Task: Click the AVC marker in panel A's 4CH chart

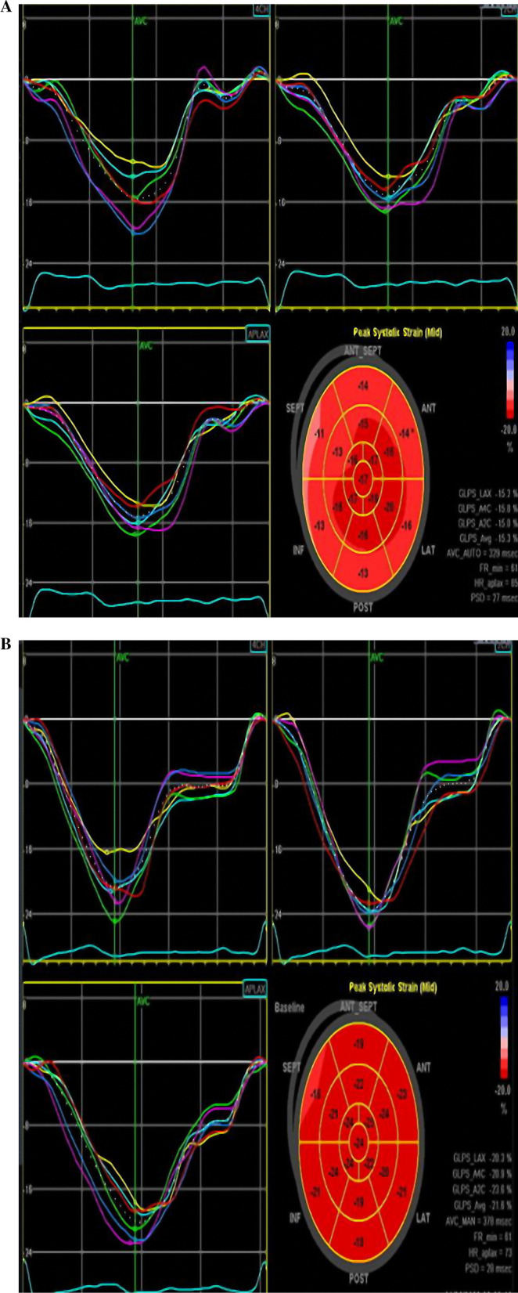Action: [132, 20]
